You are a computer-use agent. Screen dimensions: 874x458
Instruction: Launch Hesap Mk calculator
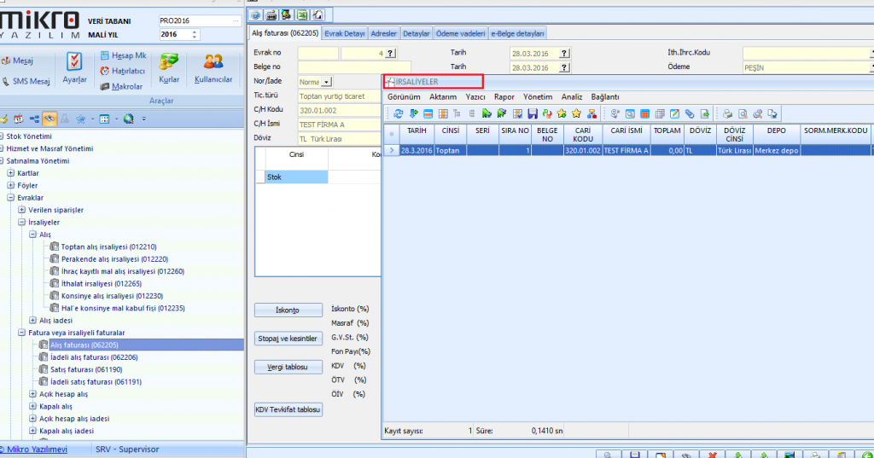pyautogui.click(x=123, y=55)
